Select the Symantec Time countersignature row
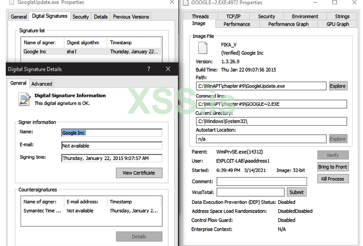The width and height of the screenshot is (363, 246). [92, 211]
